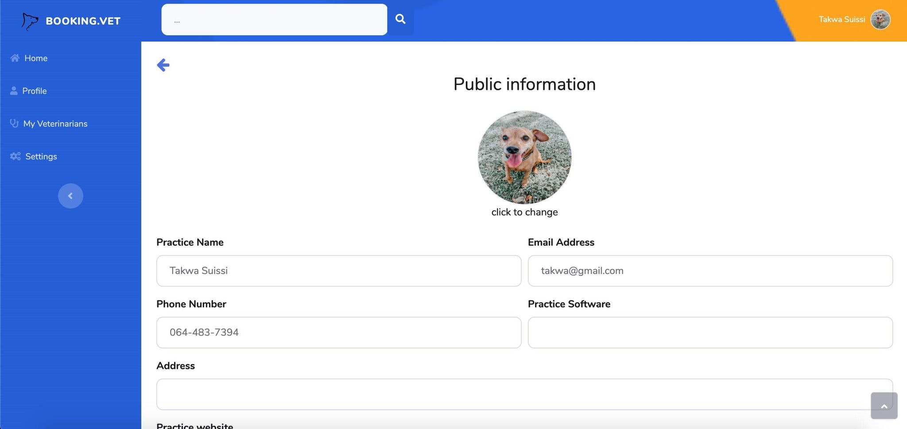Open Profile in the sidebar menu

click(35, 91)
